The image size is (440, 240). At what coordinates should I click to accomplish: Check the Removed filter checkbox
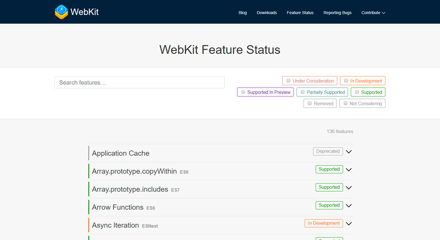(x=309, y=103)
